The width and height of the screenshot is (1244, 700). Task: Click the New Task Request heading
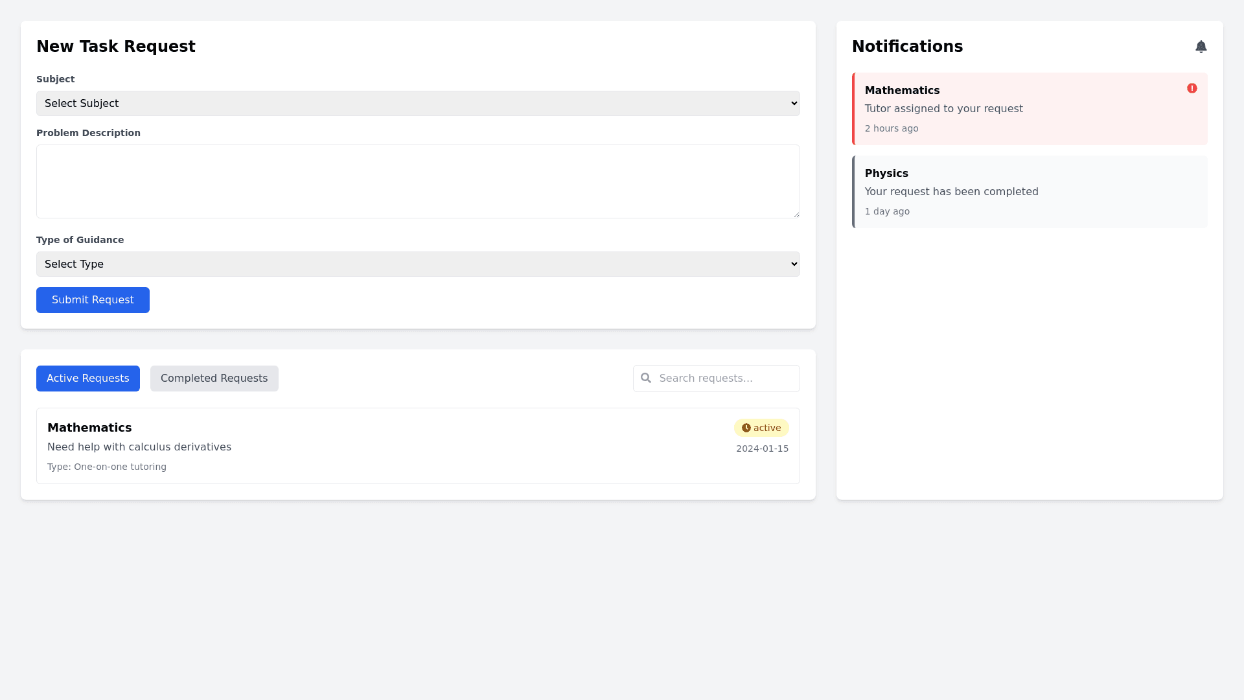coord(116,47)
